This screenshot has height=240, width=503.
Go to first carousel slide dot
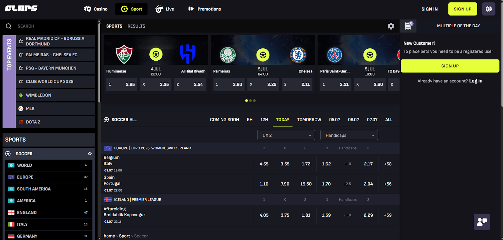(246, 101)
